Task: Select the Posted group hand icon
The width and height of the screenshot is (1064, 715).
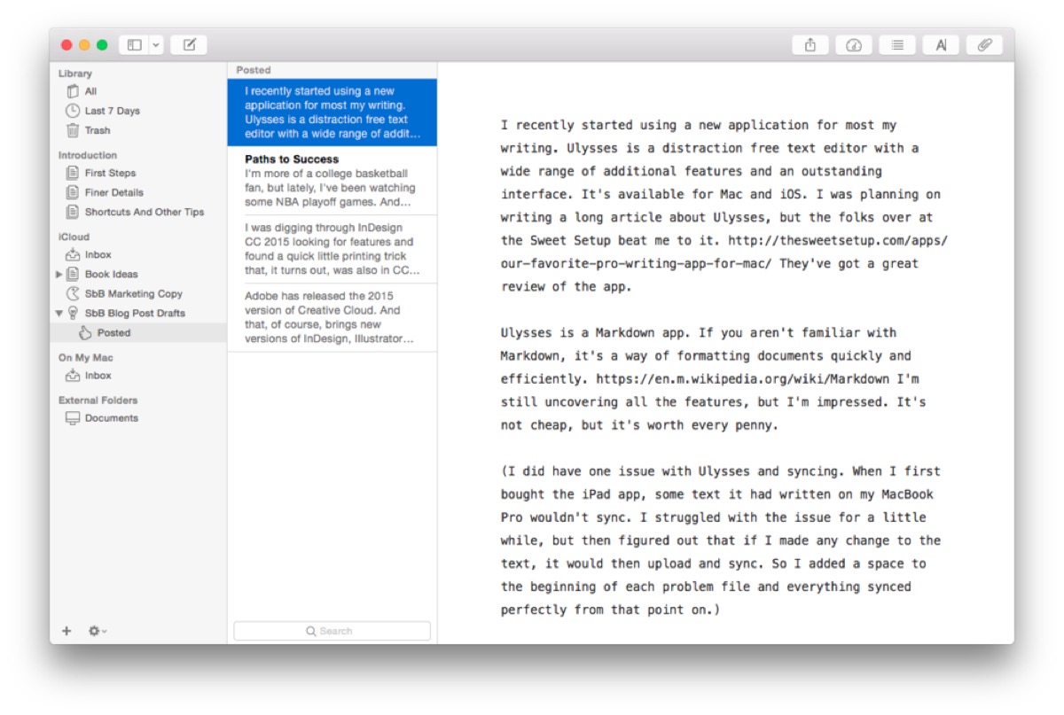Action: coord(85,332)
